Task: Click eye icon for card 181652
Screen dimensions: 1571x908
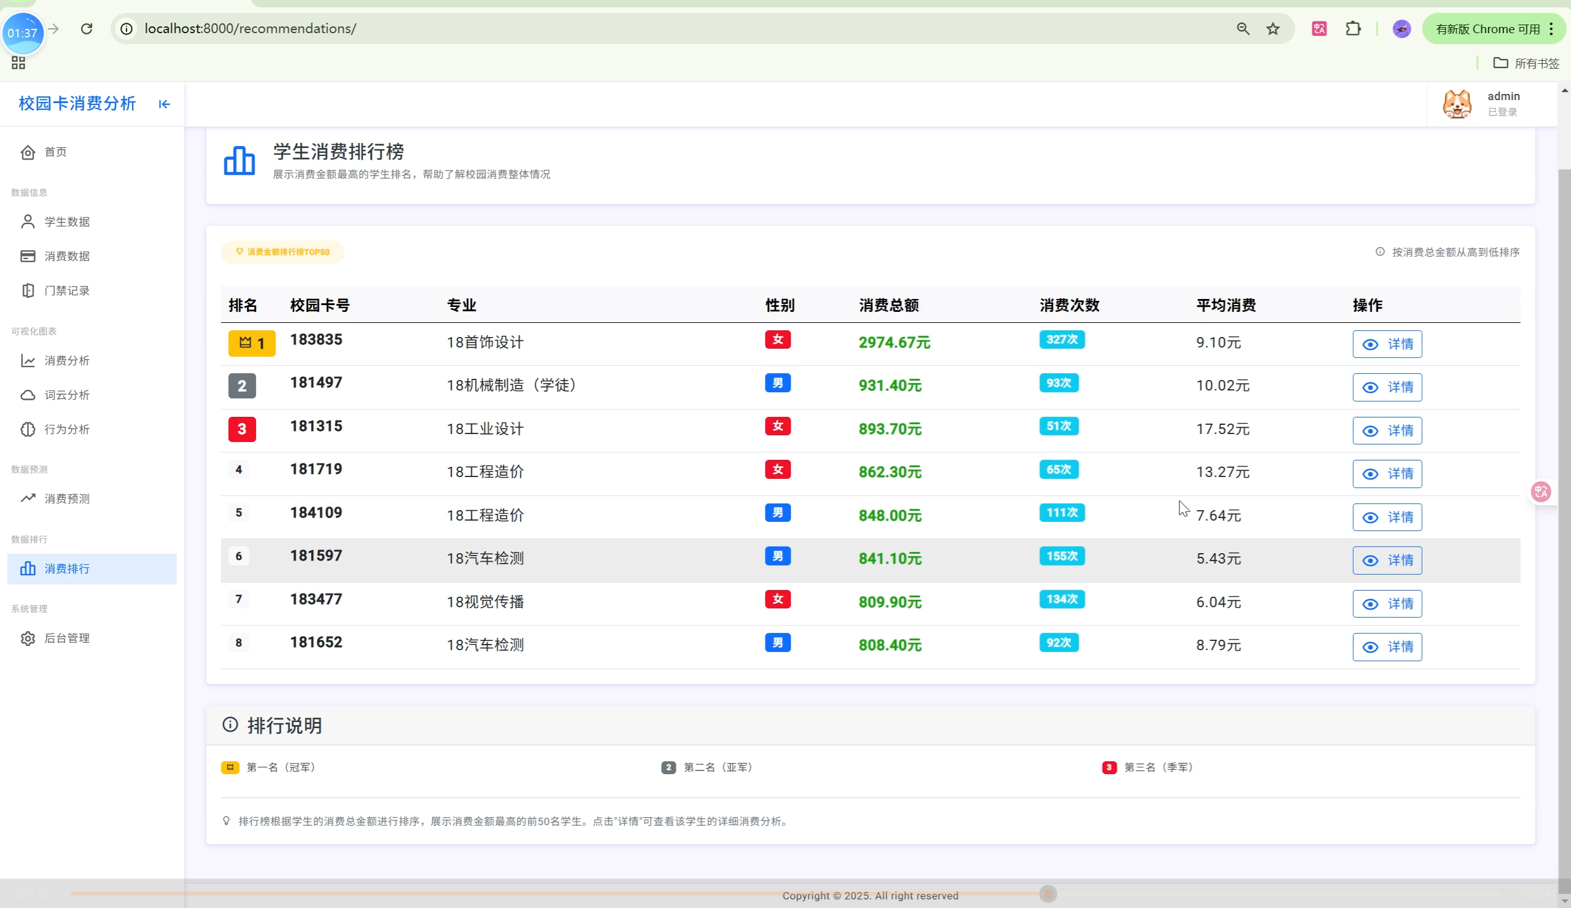Action: 1370,647
